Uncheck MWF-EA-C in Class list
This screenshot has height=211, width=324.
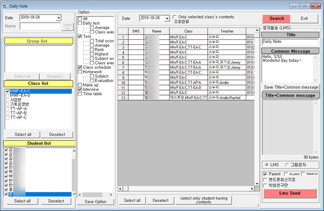7,91
